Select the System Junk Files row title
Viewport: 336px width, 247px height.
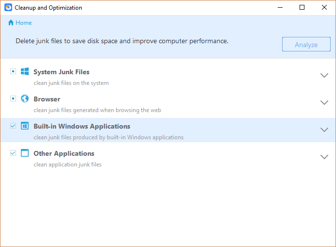61,72
